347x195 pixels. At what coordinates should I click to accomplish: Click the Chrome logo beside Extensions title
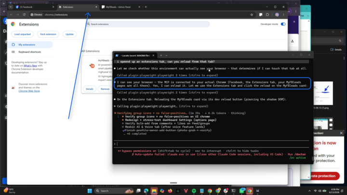coord(13,25)
